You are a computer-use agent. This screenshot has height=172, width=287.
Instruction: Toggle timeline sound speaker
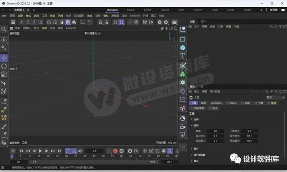coord(80,151)
